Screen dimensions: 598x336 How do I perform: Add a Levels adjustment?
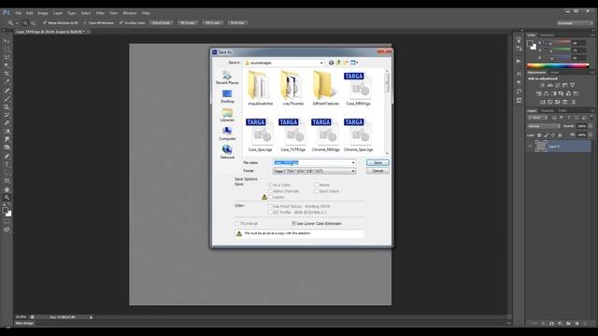pyautogui.click(x=549, y=85)
